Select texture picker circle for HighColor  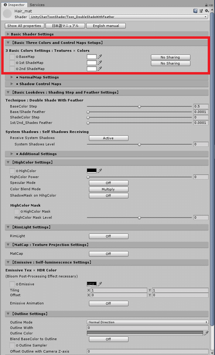[17, 171]
